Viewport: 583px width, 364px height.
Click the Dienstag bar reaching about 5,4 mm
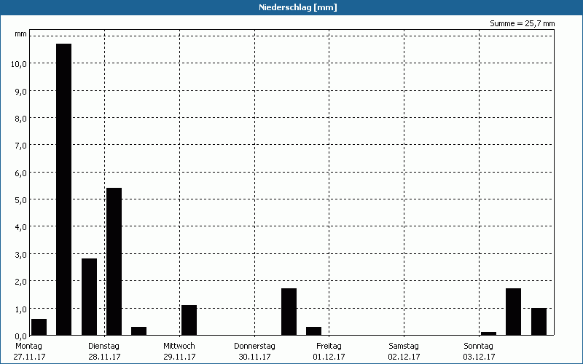click(x=114, y=261)
